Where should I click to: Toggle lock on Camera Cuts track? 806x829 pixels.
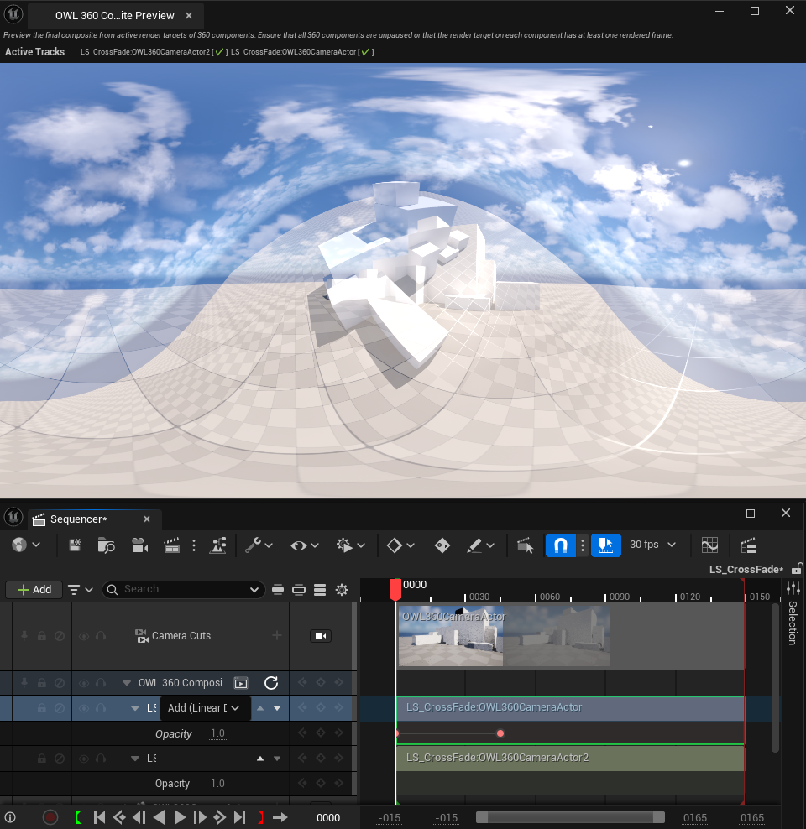click(x=41, y=636)
